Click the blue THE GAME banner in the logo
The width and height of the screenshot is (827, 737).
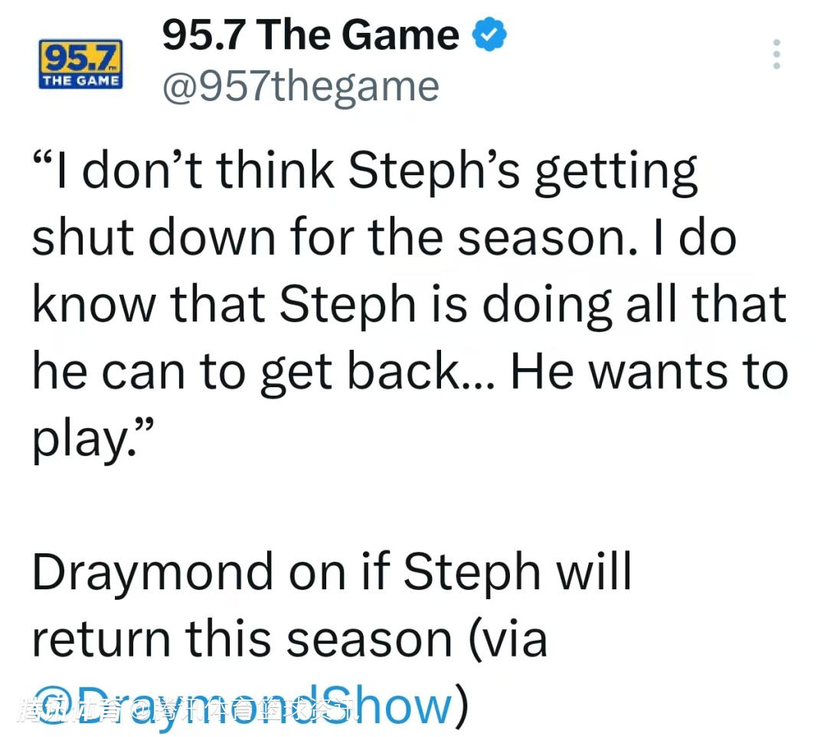[x=80, y=80]
